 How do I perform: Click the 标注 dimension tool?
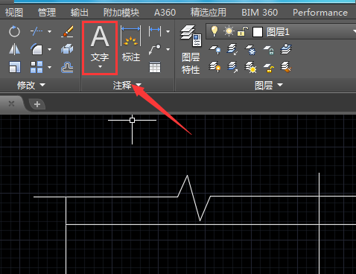click(131, 44)
